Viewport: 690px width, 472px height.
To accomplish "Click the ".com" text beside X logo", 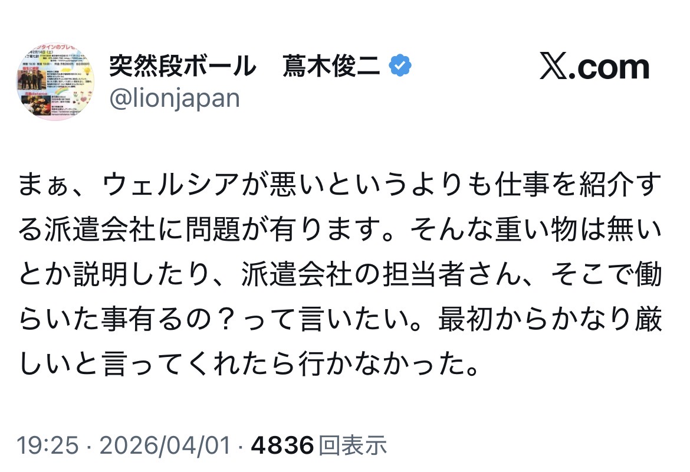I will tap(612, 68).
